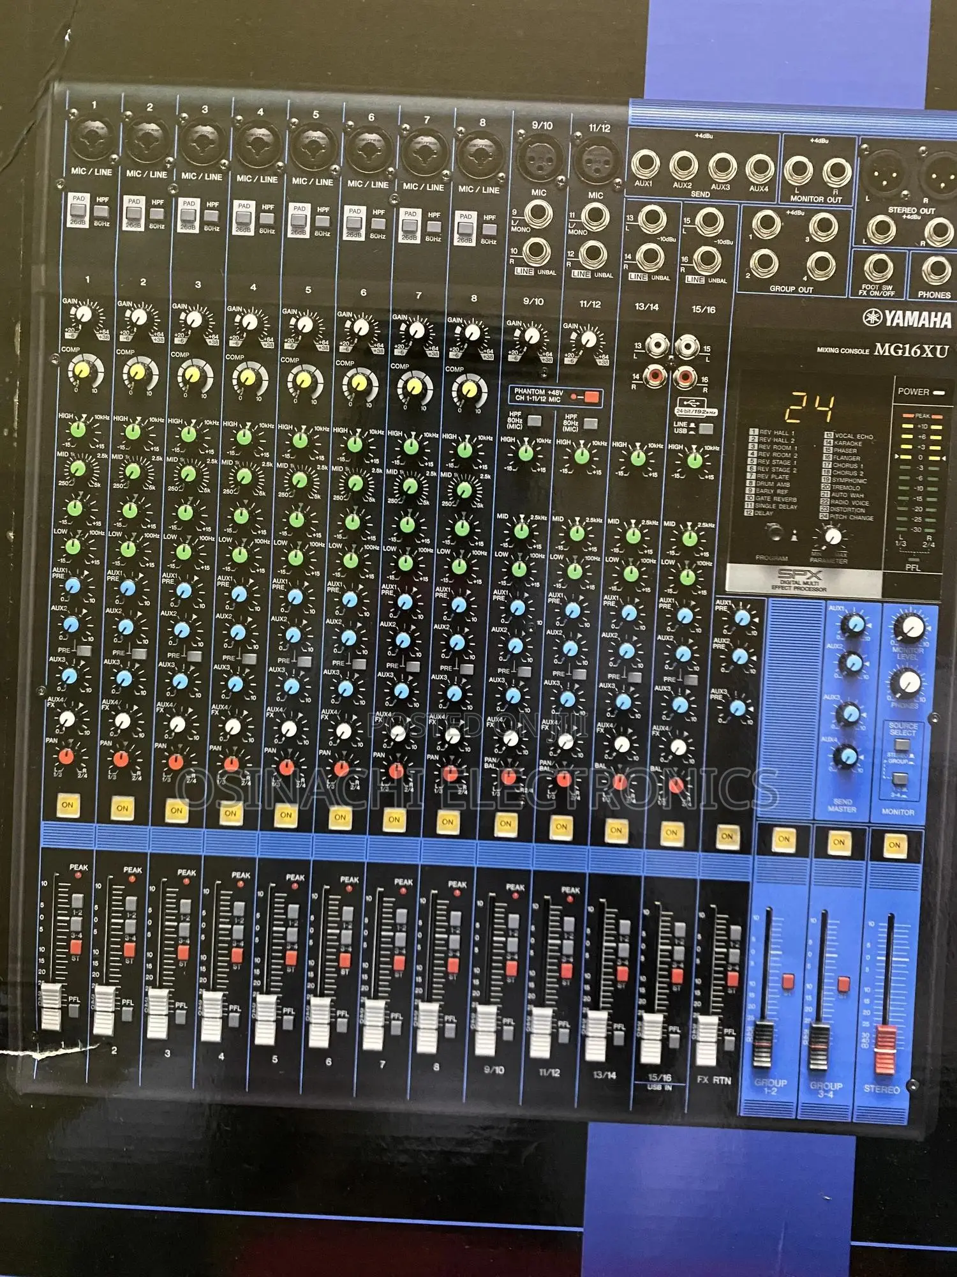Click the channel 5 MIC/LINE combo jack

click(x=314, y=146)
